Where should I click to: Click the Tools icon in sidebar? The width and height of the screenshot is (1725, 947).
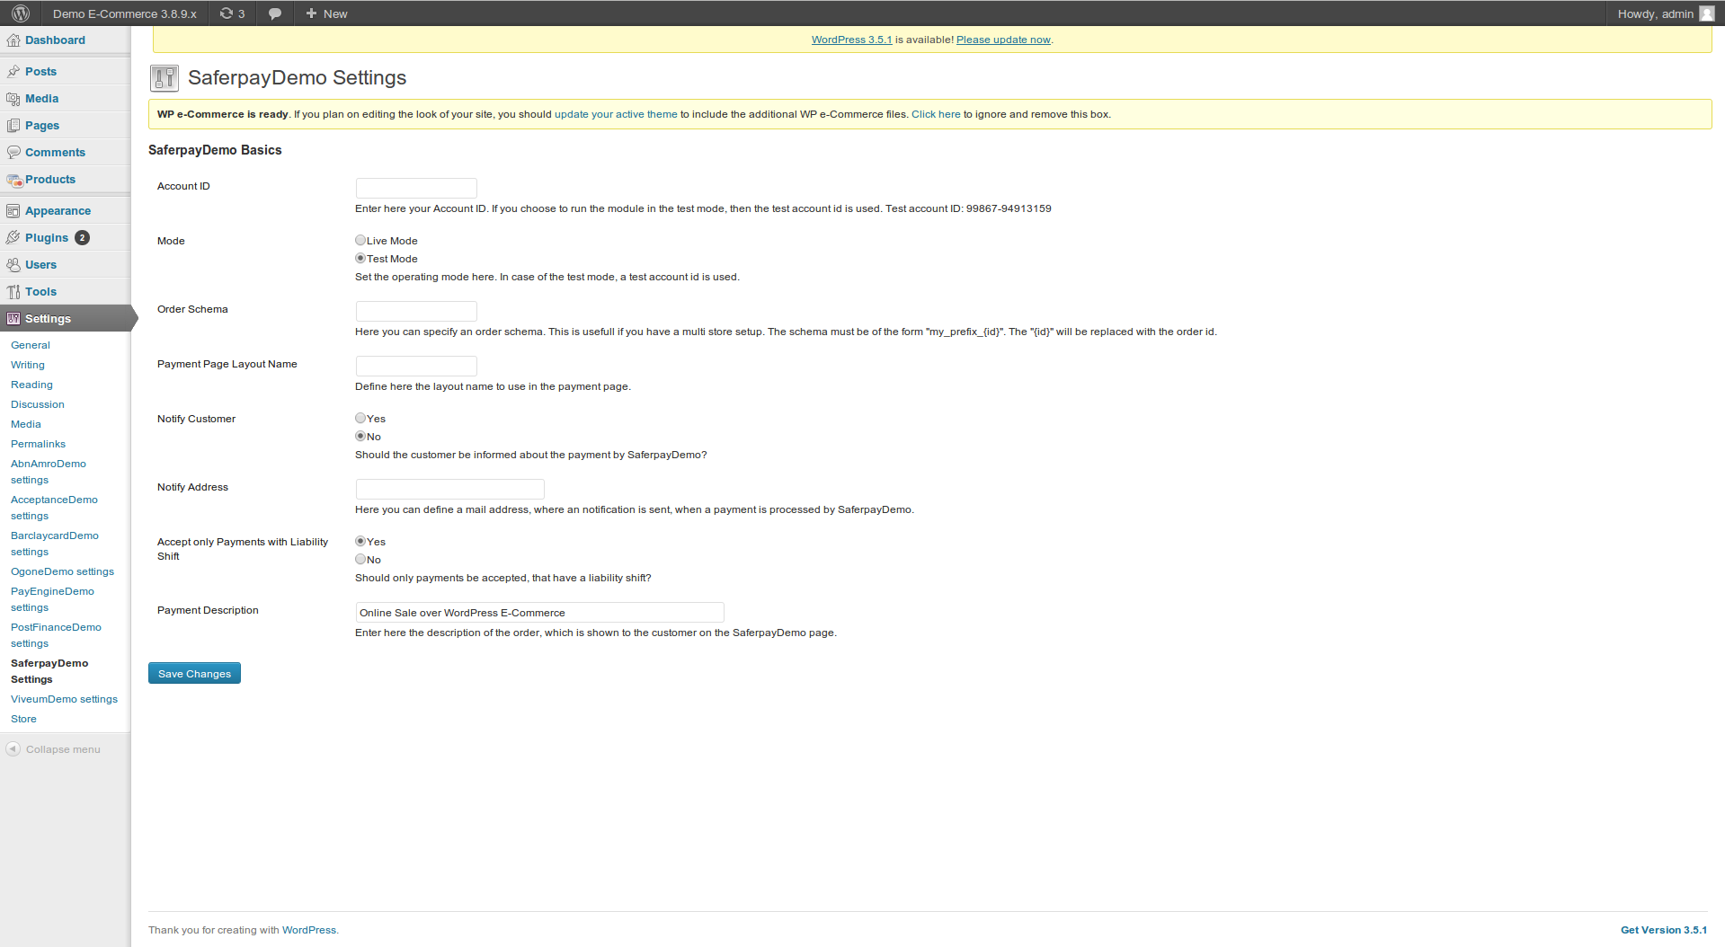(13, 292)
